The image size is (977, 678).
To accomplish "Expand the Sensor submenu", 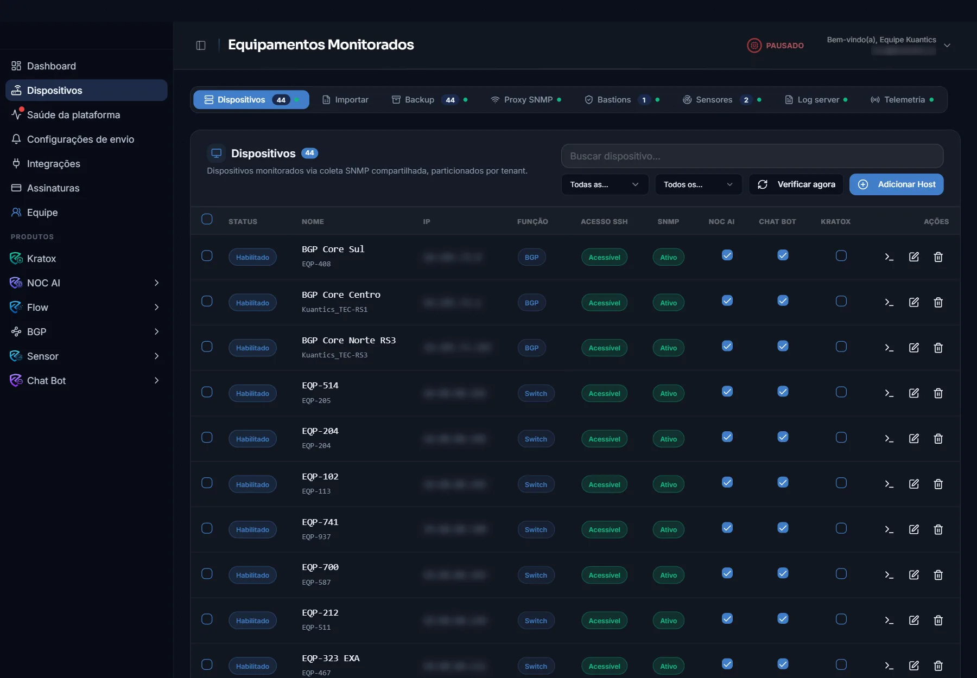I will 156,356.
